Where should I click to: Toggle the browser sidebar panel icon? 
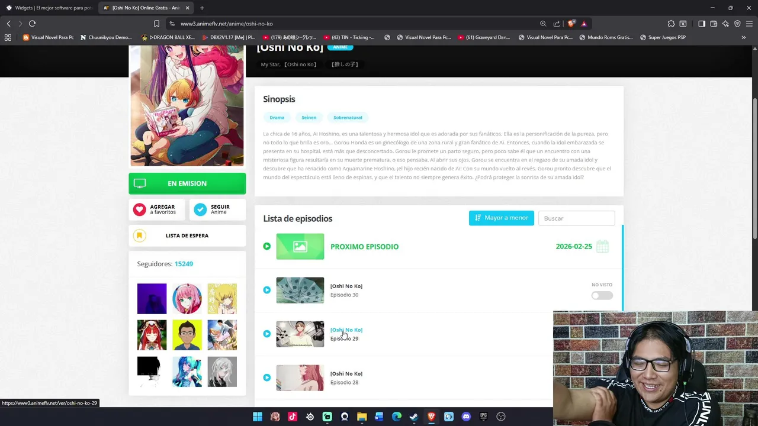(x=702, y=24)
